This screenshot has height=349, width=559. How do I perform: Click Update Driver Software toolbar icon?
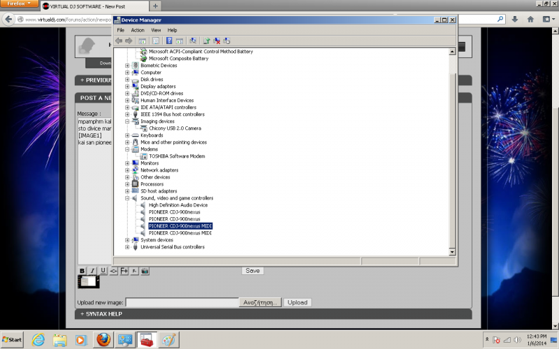(206, 41)
